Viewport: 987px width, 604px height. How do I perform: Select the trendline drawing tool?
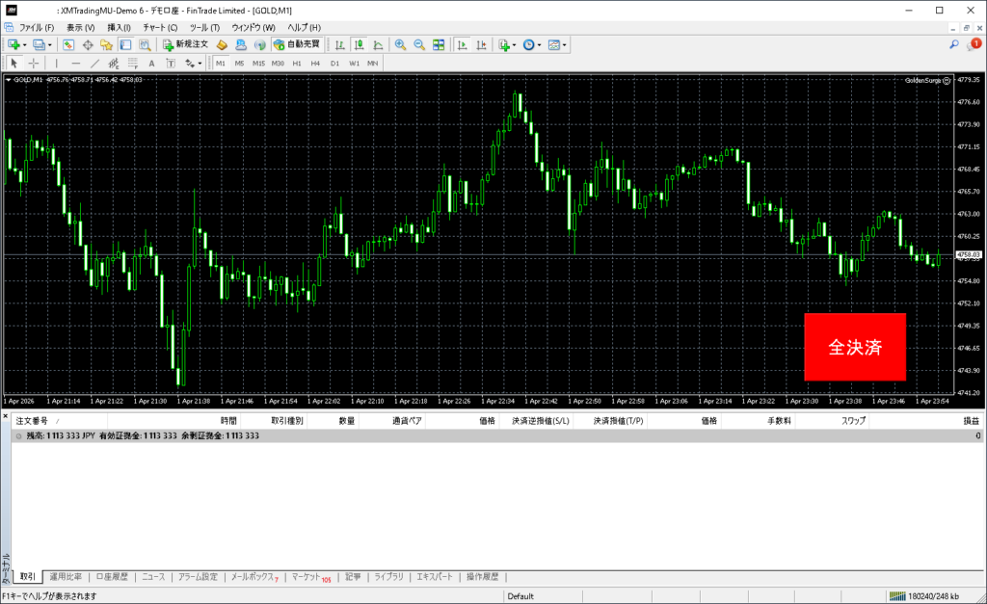point(95,63)
